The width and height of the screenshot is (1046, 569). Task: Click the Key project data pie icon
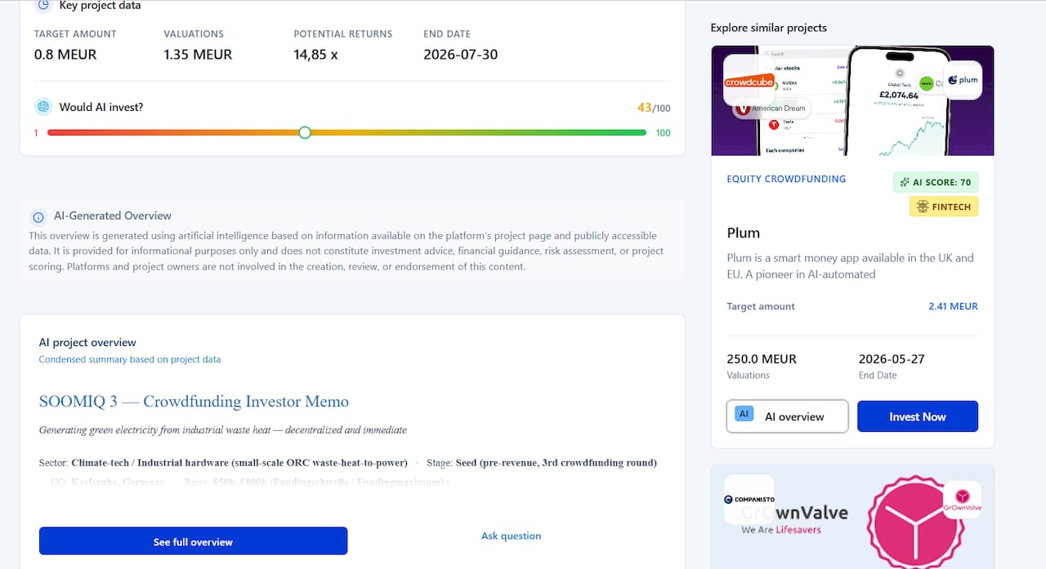[43, 5]
